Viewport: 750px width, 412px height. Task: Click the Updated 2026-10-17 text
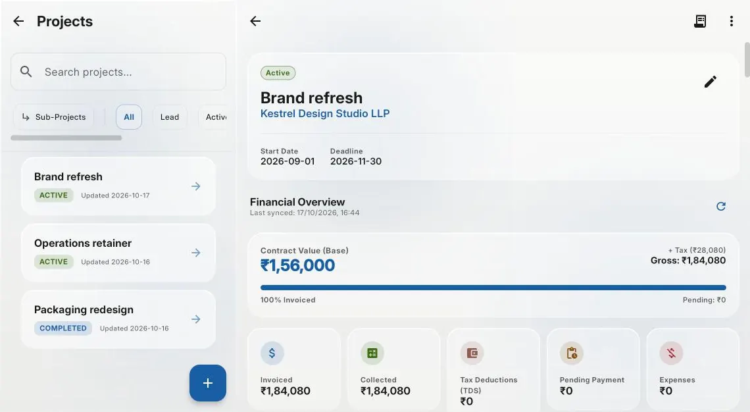115,195
